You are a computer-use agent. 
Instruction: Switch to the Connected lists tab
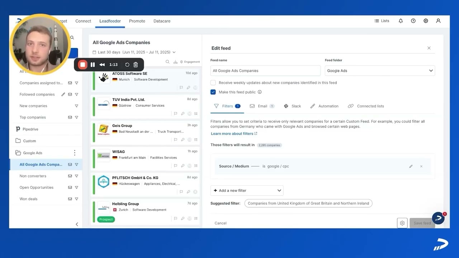coord(366,106)
